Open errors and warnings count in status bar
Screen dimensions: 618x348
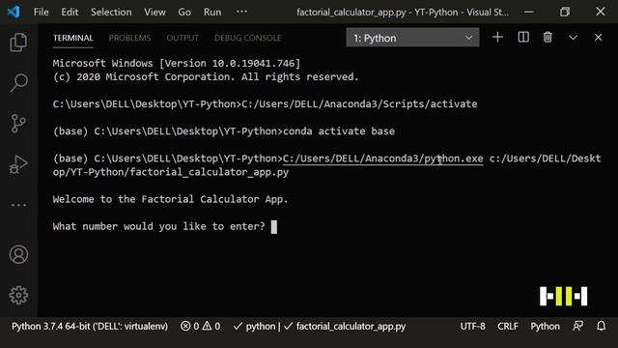(x=201, y=326)
